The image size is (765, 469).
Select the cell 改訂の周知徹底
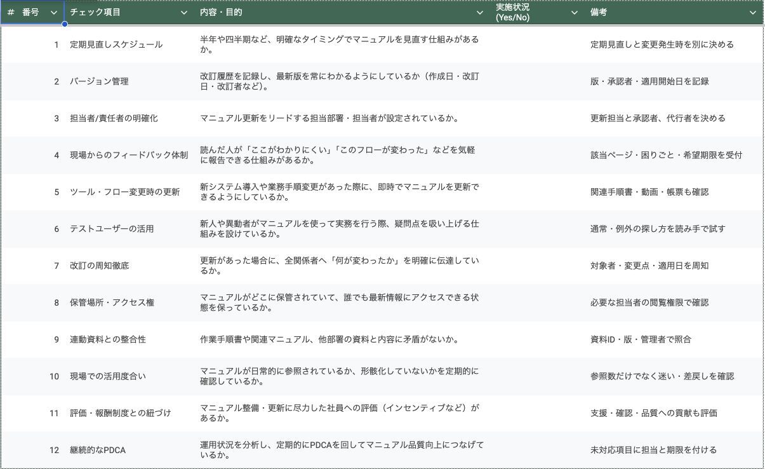99,266
